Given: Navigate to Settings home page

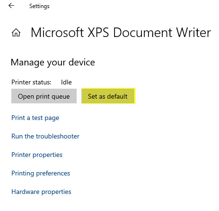Looking at the screenshot, I should point(16,33).
